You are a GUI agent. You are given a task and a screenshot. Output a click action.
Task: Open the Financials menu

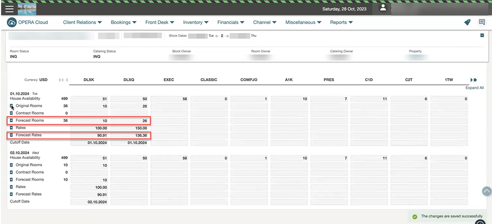click(231, 22)
